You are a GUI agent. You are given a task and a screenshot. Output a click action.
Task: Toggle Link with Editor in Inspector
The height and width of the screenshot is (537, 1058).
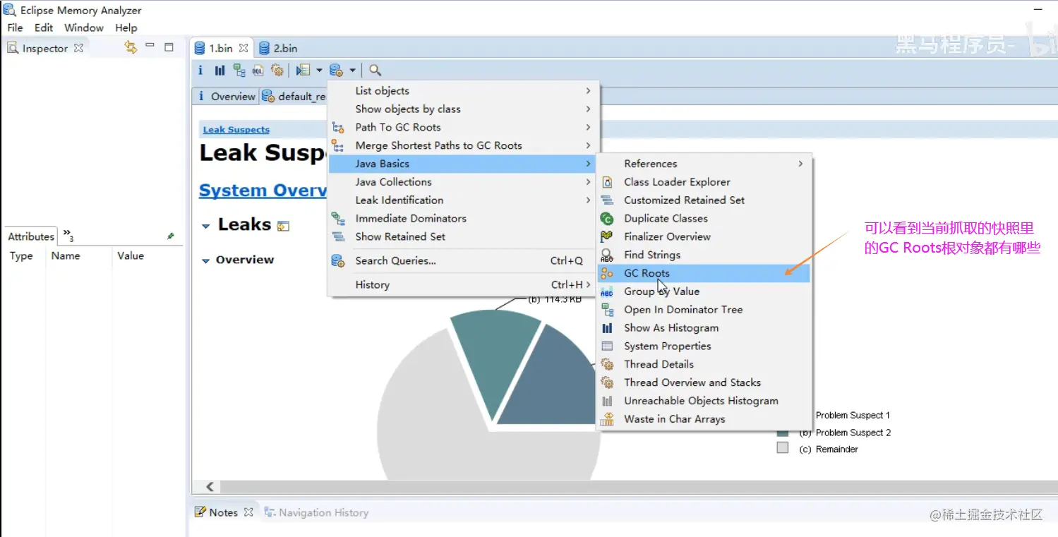[131, 47]
